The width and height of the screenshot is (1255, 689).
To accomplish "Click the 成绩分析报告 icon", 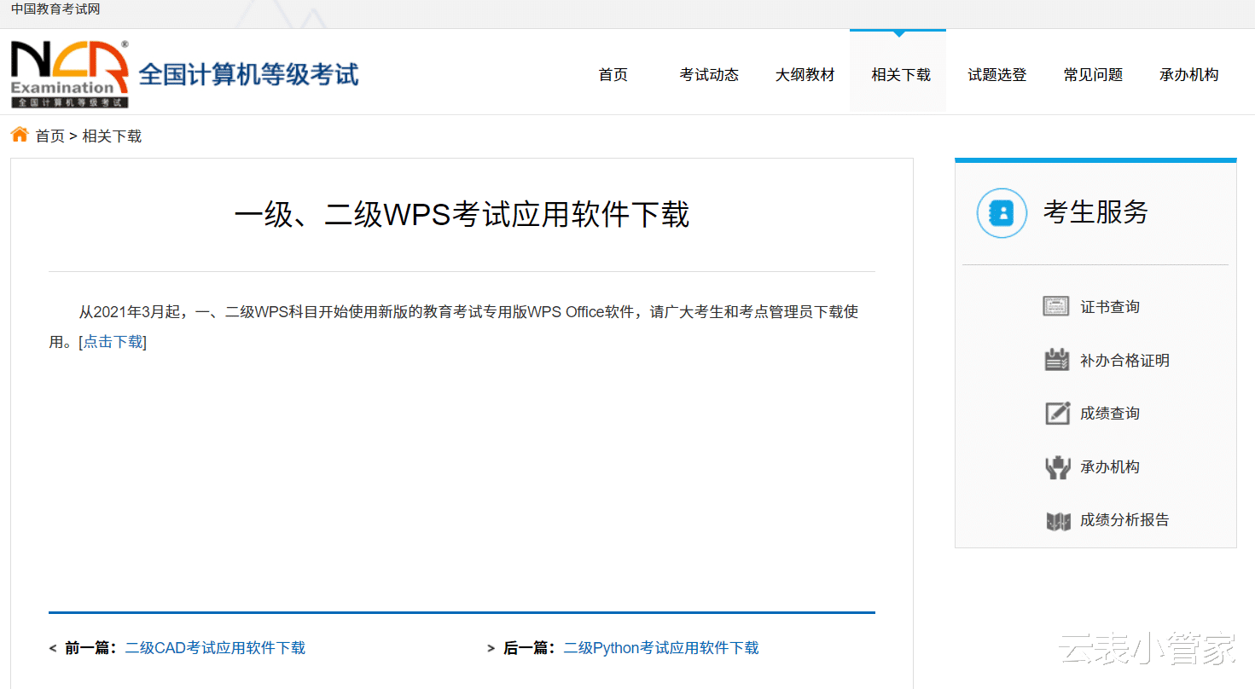I will point(1058,520).
